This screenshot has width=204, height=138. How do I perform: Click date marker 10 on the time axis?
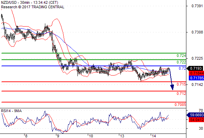(91, 136)
